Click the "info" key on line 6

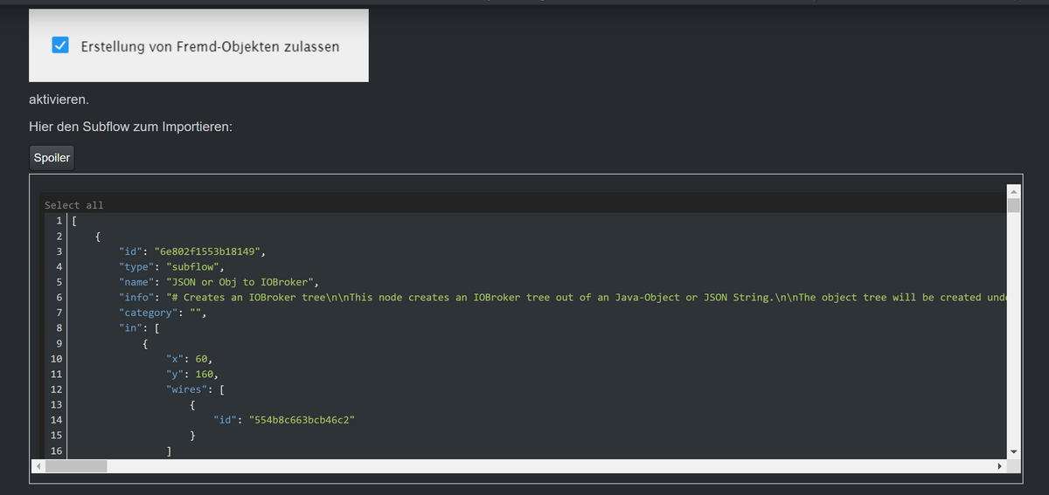(136, 298)
